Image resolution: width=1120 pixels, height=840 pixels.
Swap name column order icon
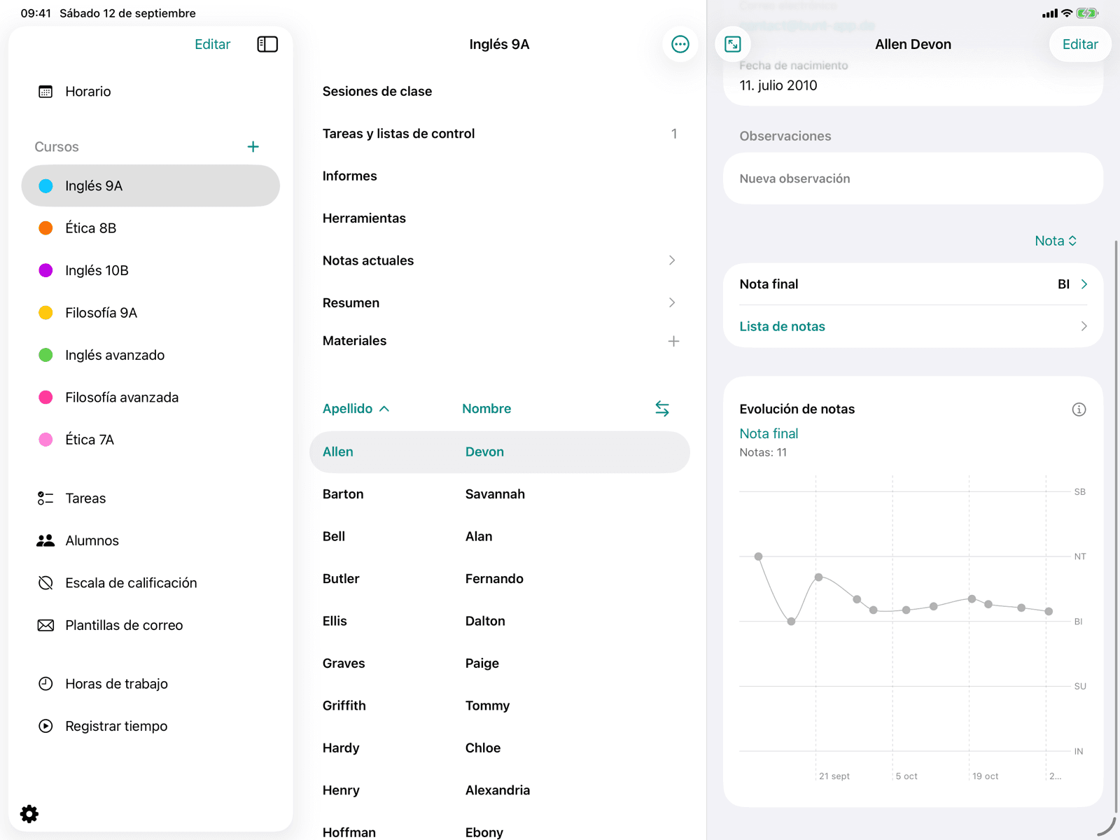[x=662, y=409]
